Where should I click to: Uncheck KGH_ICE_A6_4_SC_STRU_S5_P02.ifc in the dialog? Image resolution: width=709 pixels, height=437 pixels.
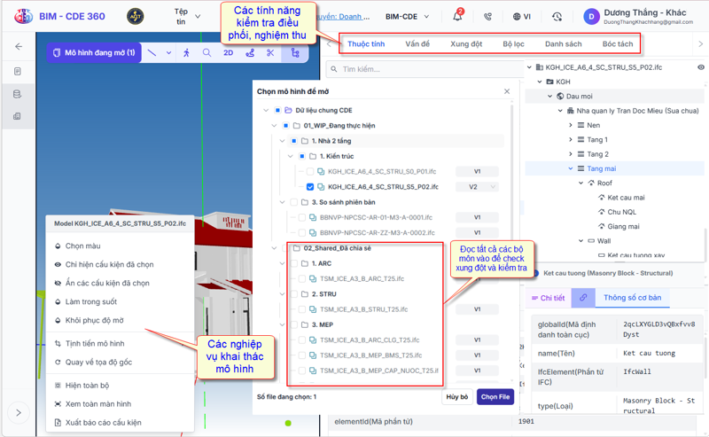[310, 187]
